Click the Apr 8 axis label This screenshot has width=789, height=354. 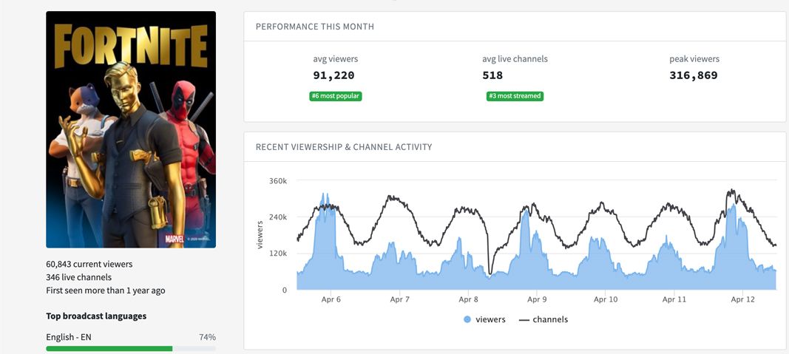(x=469, y=300)
